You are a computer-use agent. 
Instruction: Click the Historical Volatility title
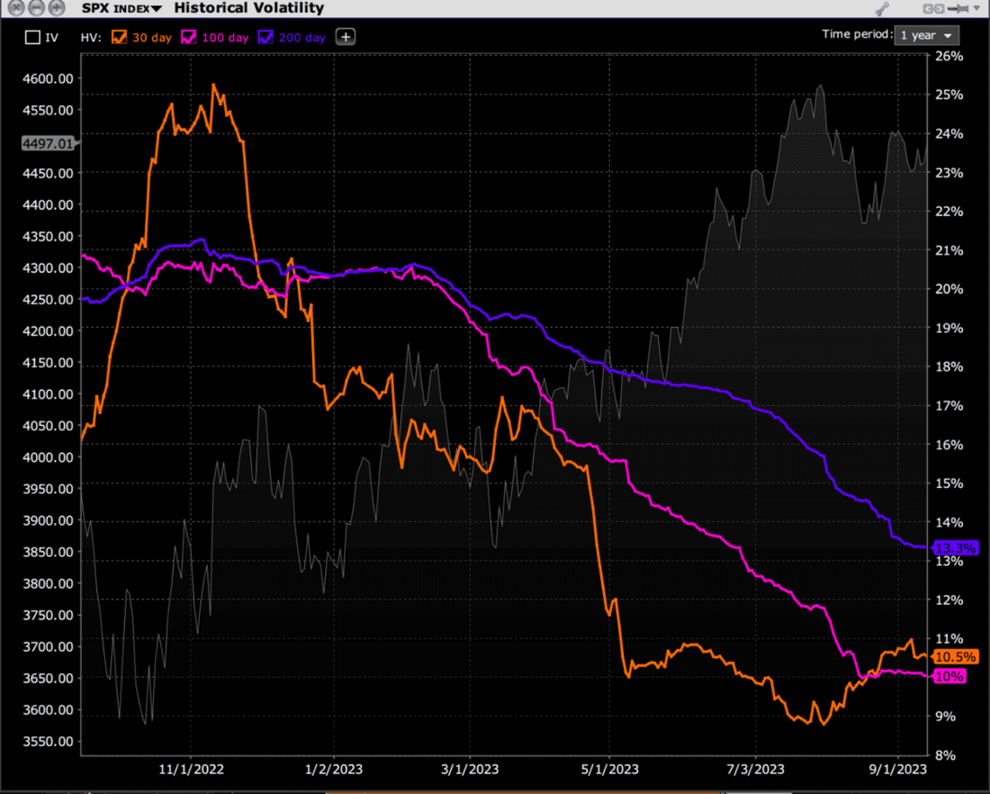click(248, 8)
